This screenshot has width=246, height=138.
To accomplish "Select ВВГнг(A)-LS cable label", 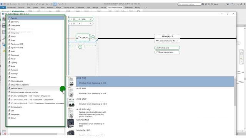I will (167, 36).
